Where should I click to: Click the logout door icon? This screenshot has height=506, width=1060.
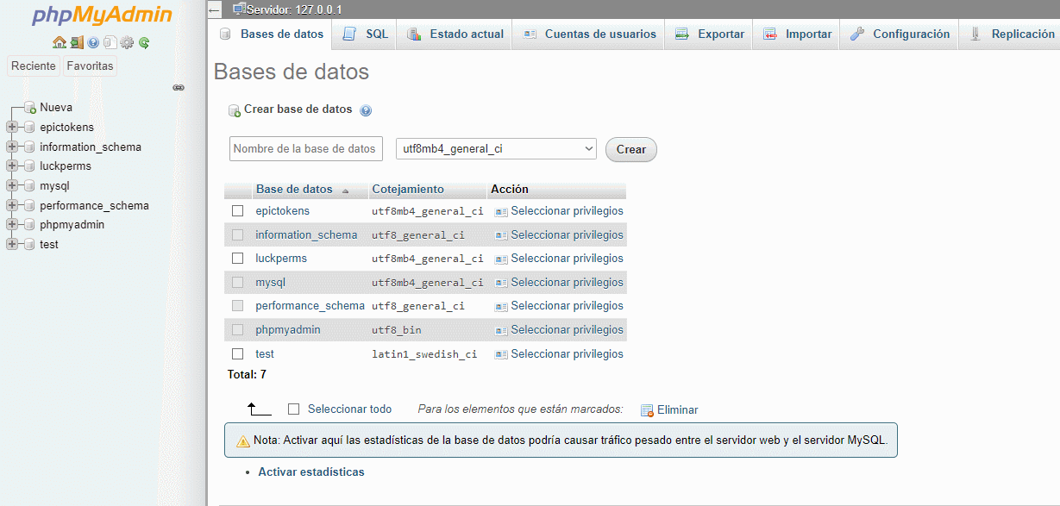coord(77,42)
